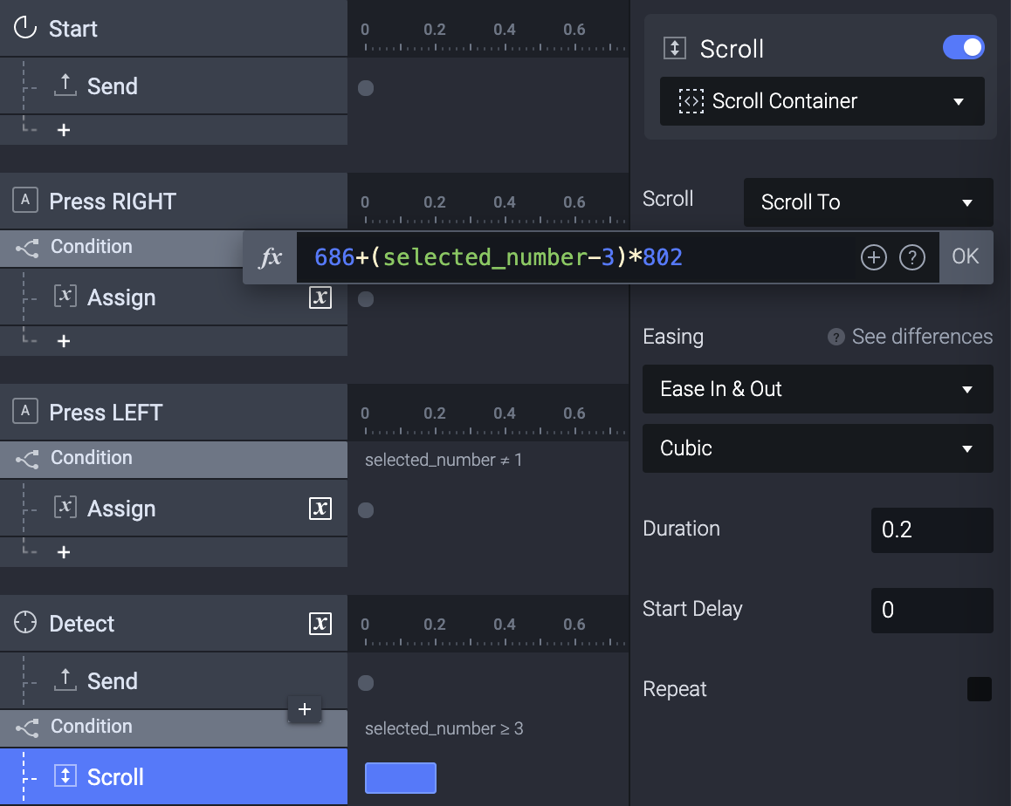Viewport: 1011px width, 806px height.
Task: Click the boxed x badge on Press LEFT Assign
Action: coord(320,509)
